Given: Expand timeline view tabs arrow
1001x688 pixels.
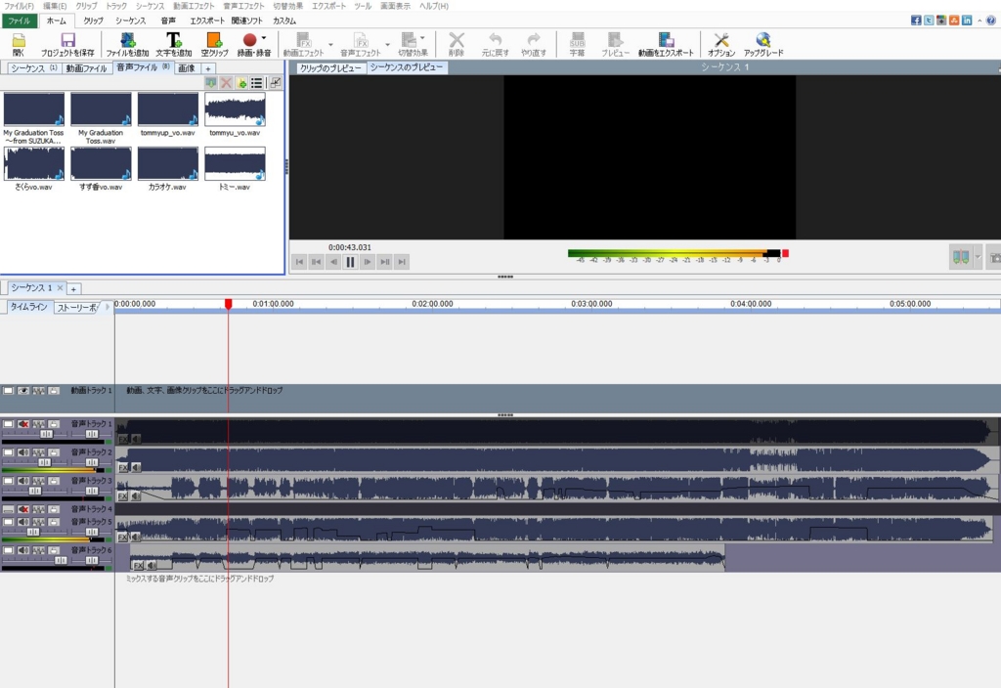Looking at the screenshot, I should click(x=107, y=307).
